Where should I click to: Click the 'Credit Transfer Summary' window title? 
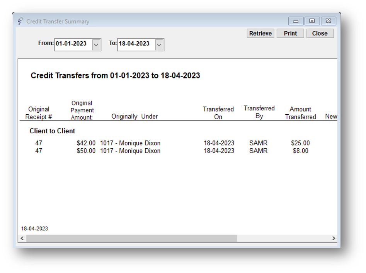[x=58, y=22]
